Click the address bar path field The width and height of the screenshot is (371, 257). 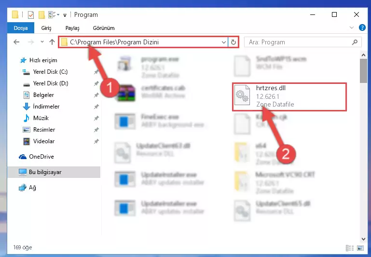pyautogui.click(x=144, y=42)
